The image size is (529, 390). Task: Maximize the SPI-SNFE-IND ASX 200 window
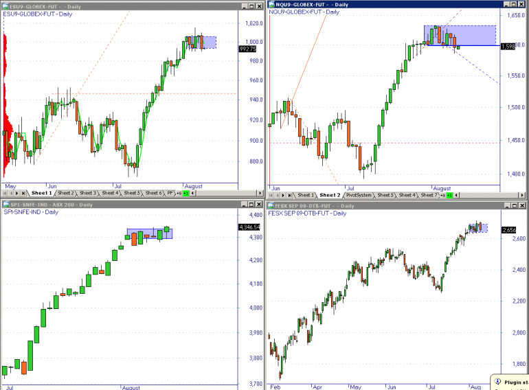click(251, 205)
